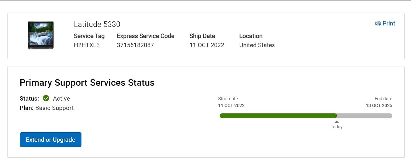Click the today triangle marker
Image resolution: width=411 pixels, height=168 pixels.
click(x=337, y=122)
